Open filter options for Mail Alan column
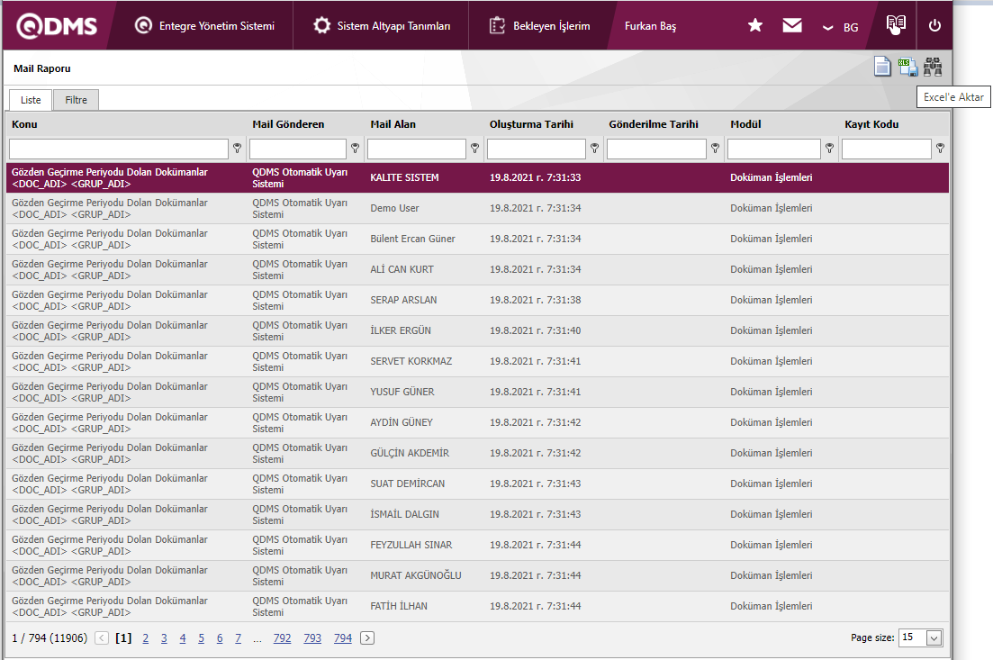Screen dimensions: 993x660 tap(474, 149)
